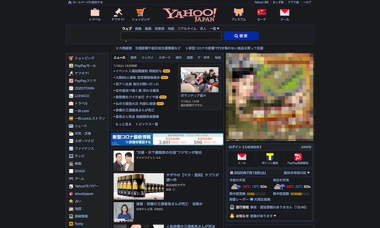Switch to the スポーツ news tab

click(x=165, y=58)
